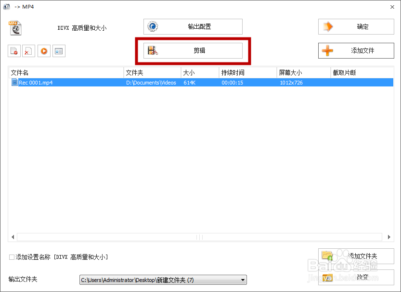Click the 1012x726 screen size cell
The width and height of the screenshot is (401, 292).
291,83
